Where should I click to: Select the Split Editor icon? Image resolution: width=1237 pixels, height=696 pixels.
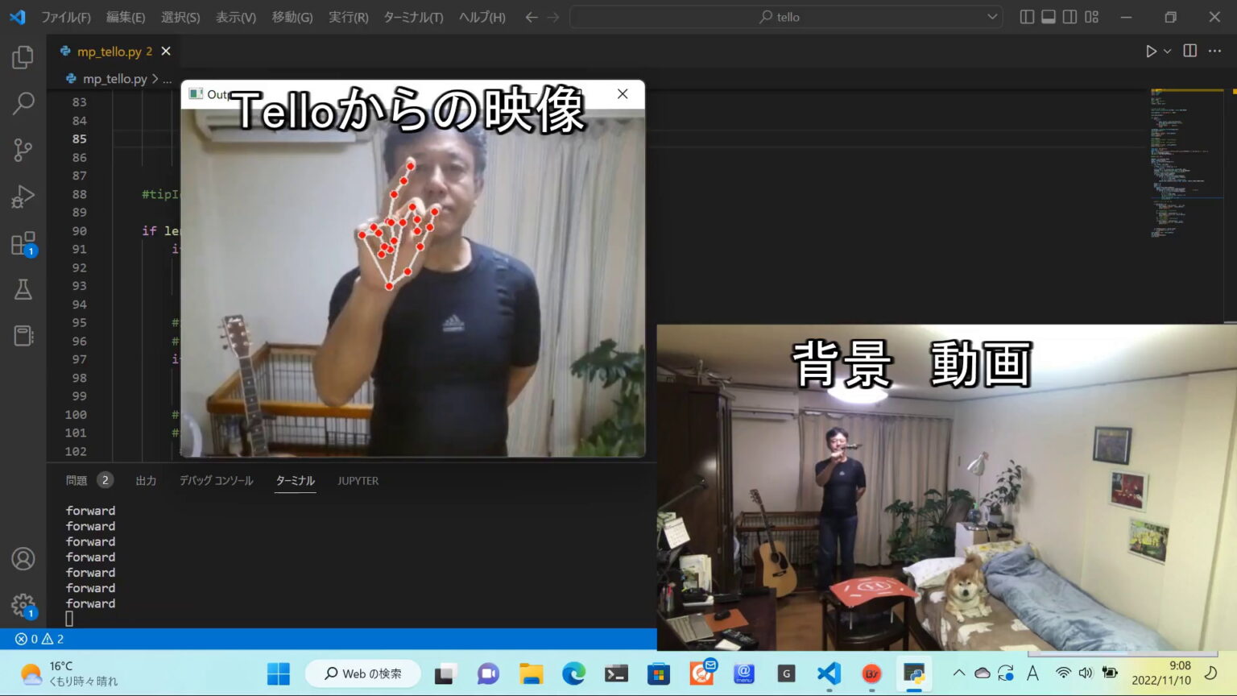click(1189, 51)
